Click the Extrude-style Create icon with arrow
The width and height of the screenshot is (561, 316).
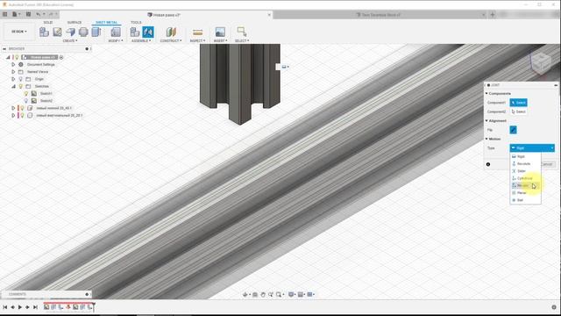[x=96, y=32]
